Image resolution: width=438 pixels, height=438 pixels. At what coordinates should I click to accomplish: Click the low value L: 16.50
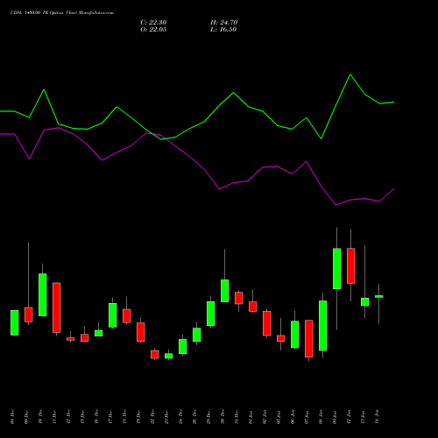(223, 30)
